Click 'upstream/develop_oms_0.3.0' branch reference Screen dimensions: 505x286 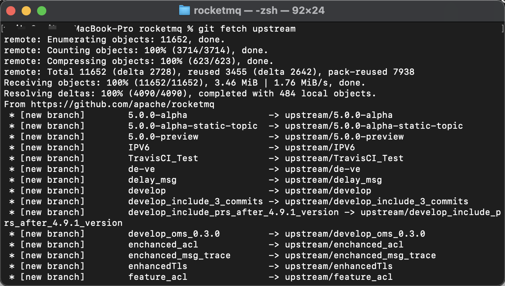355,234
